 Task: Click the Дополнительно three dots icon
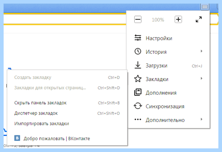click(138, 119)
